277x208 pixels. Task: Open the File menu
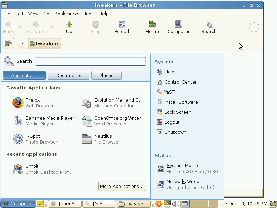click(7, 14)
